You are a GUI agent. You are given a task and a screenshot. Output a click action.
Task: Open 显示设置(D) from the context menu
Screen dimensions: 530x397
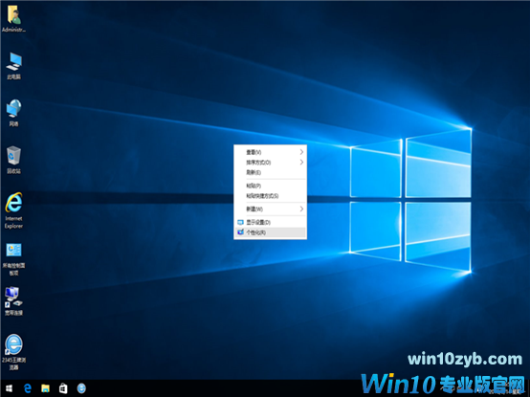point(270,222)
